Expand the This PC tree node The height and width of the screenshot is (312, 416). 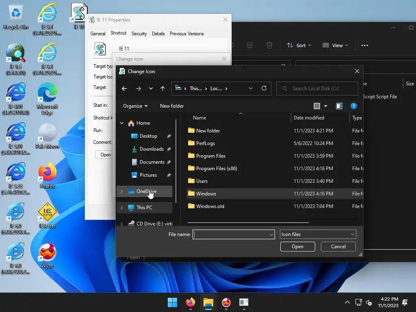122,208
